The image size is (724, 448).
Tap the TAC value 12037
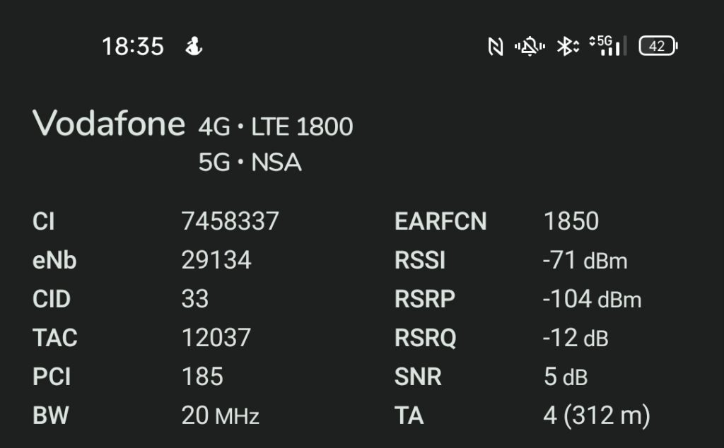(x=216, y=337)
